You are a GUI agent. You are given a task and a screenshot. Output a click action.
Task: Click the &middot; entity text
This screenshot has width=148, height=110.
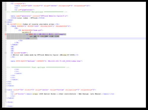26,32
